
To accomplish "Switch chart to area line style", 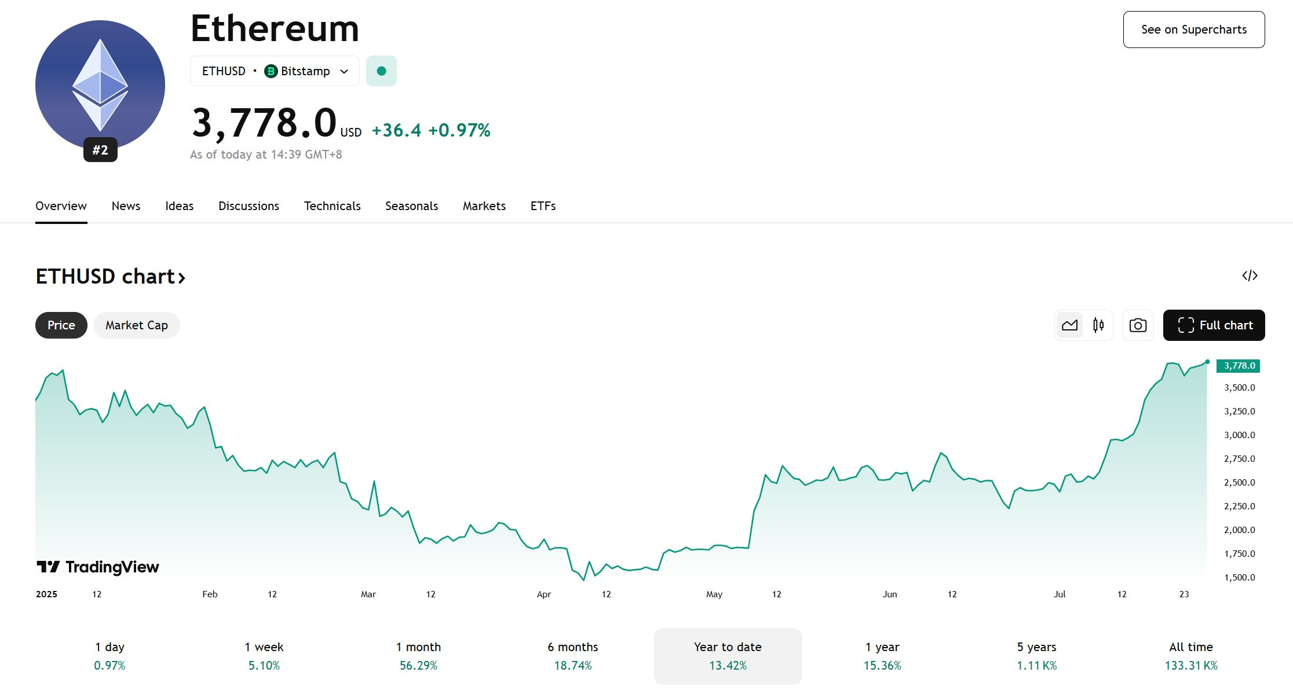I will click(1069, 325).
